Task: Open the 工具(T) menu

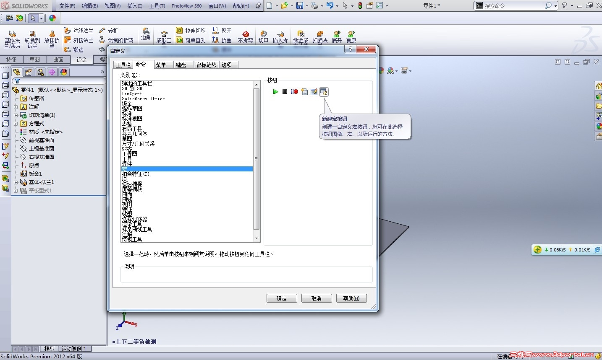Action: coord(157,6)
